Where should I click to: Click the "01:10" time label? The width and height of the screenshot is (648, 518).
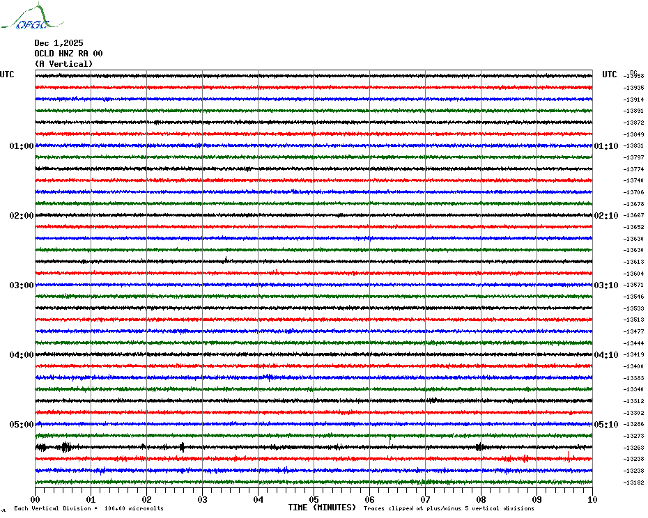[x=606, y=146]
